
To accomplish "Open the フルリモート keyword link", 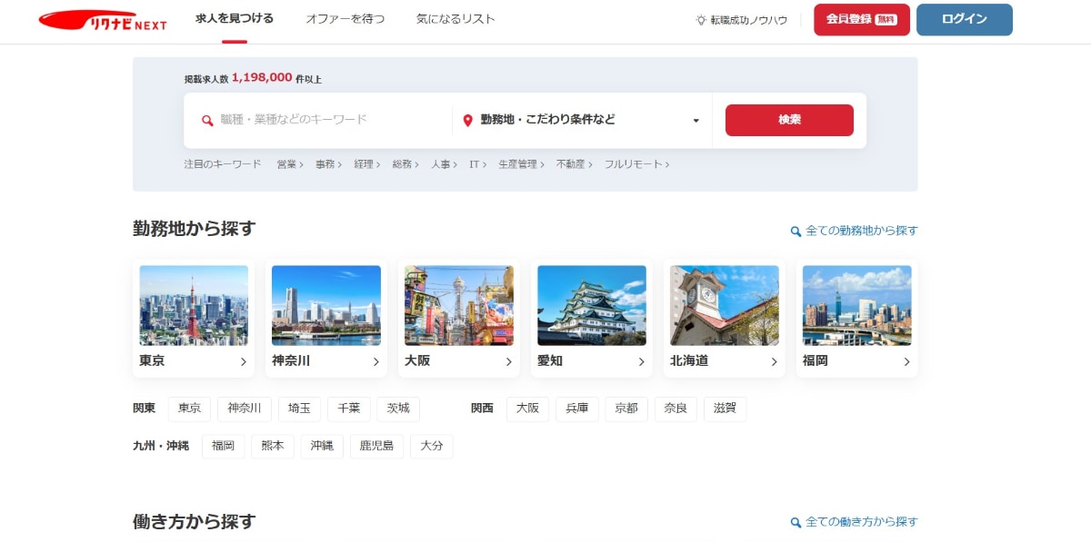I will pos(636,164).
